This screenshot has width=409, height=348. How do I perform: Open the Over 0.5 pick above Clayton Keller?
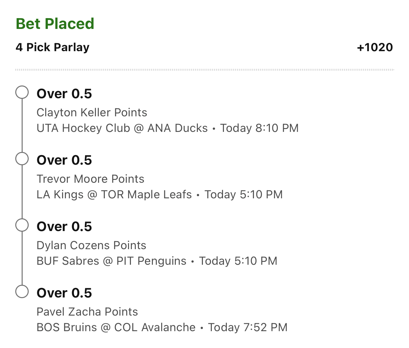[x=64, y=94]
